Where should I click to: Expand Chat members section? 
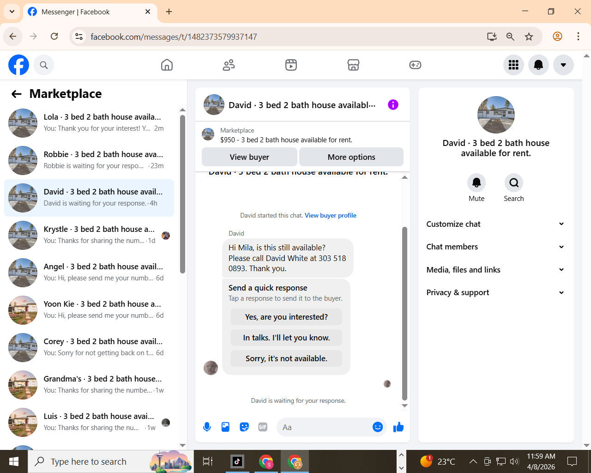pos(496,247)
